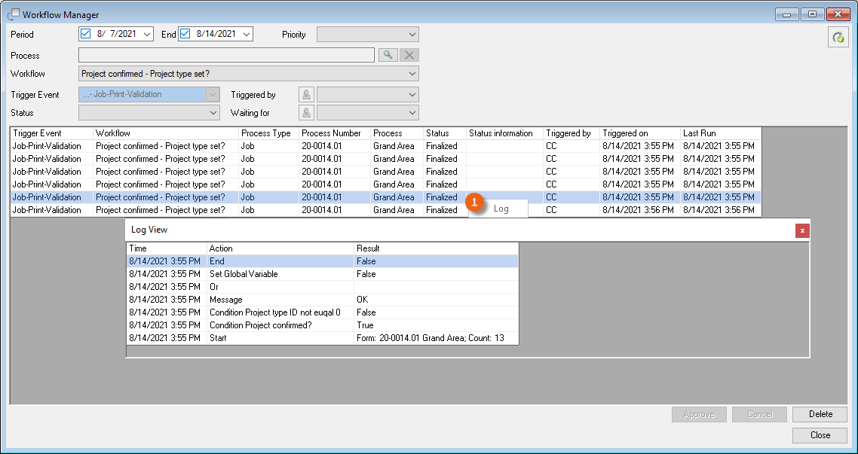Click the Triggered by user icon
Image resolution: width=858 pixels, height=454 pixels.
tap(307, 95)
